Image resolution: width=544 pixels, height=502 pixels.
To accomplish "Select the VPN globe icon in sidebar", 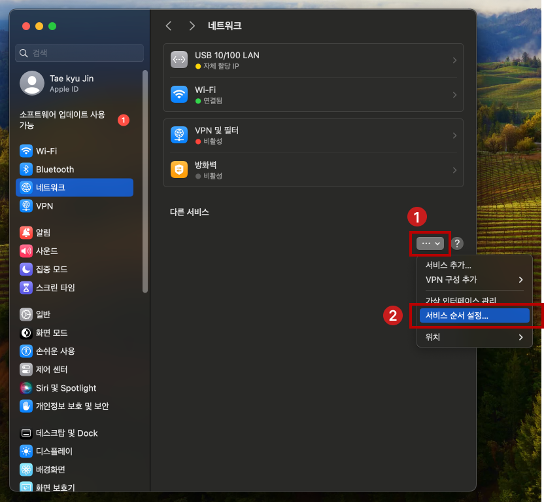I will point(26,206).
